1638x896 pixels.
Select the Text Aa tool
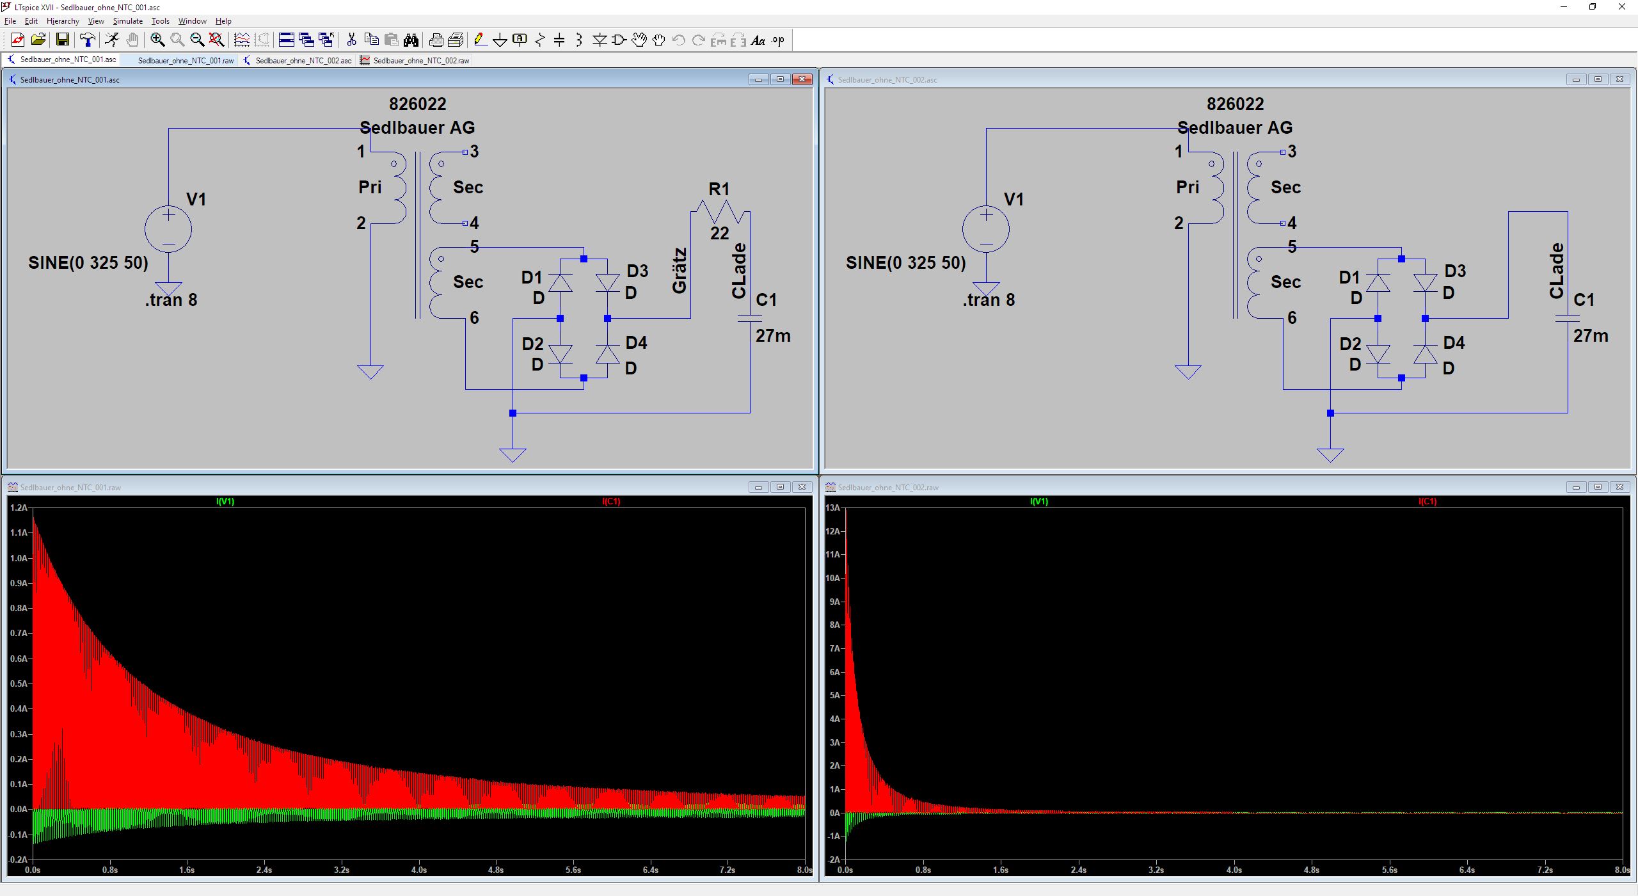click(758, 40)
